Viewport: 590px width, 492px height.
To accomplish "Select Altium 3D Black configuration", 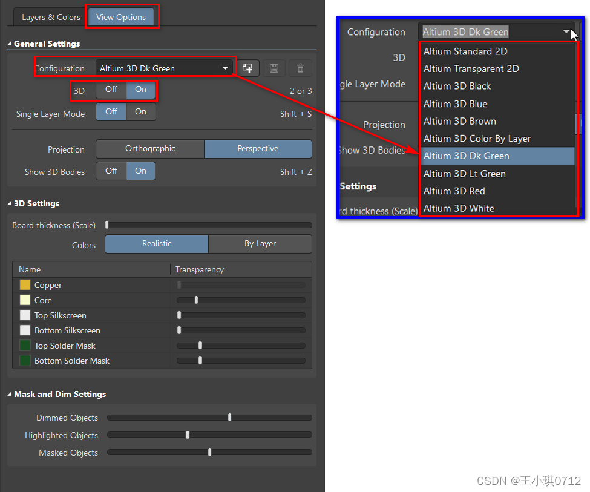I will (x=497, y=86).
